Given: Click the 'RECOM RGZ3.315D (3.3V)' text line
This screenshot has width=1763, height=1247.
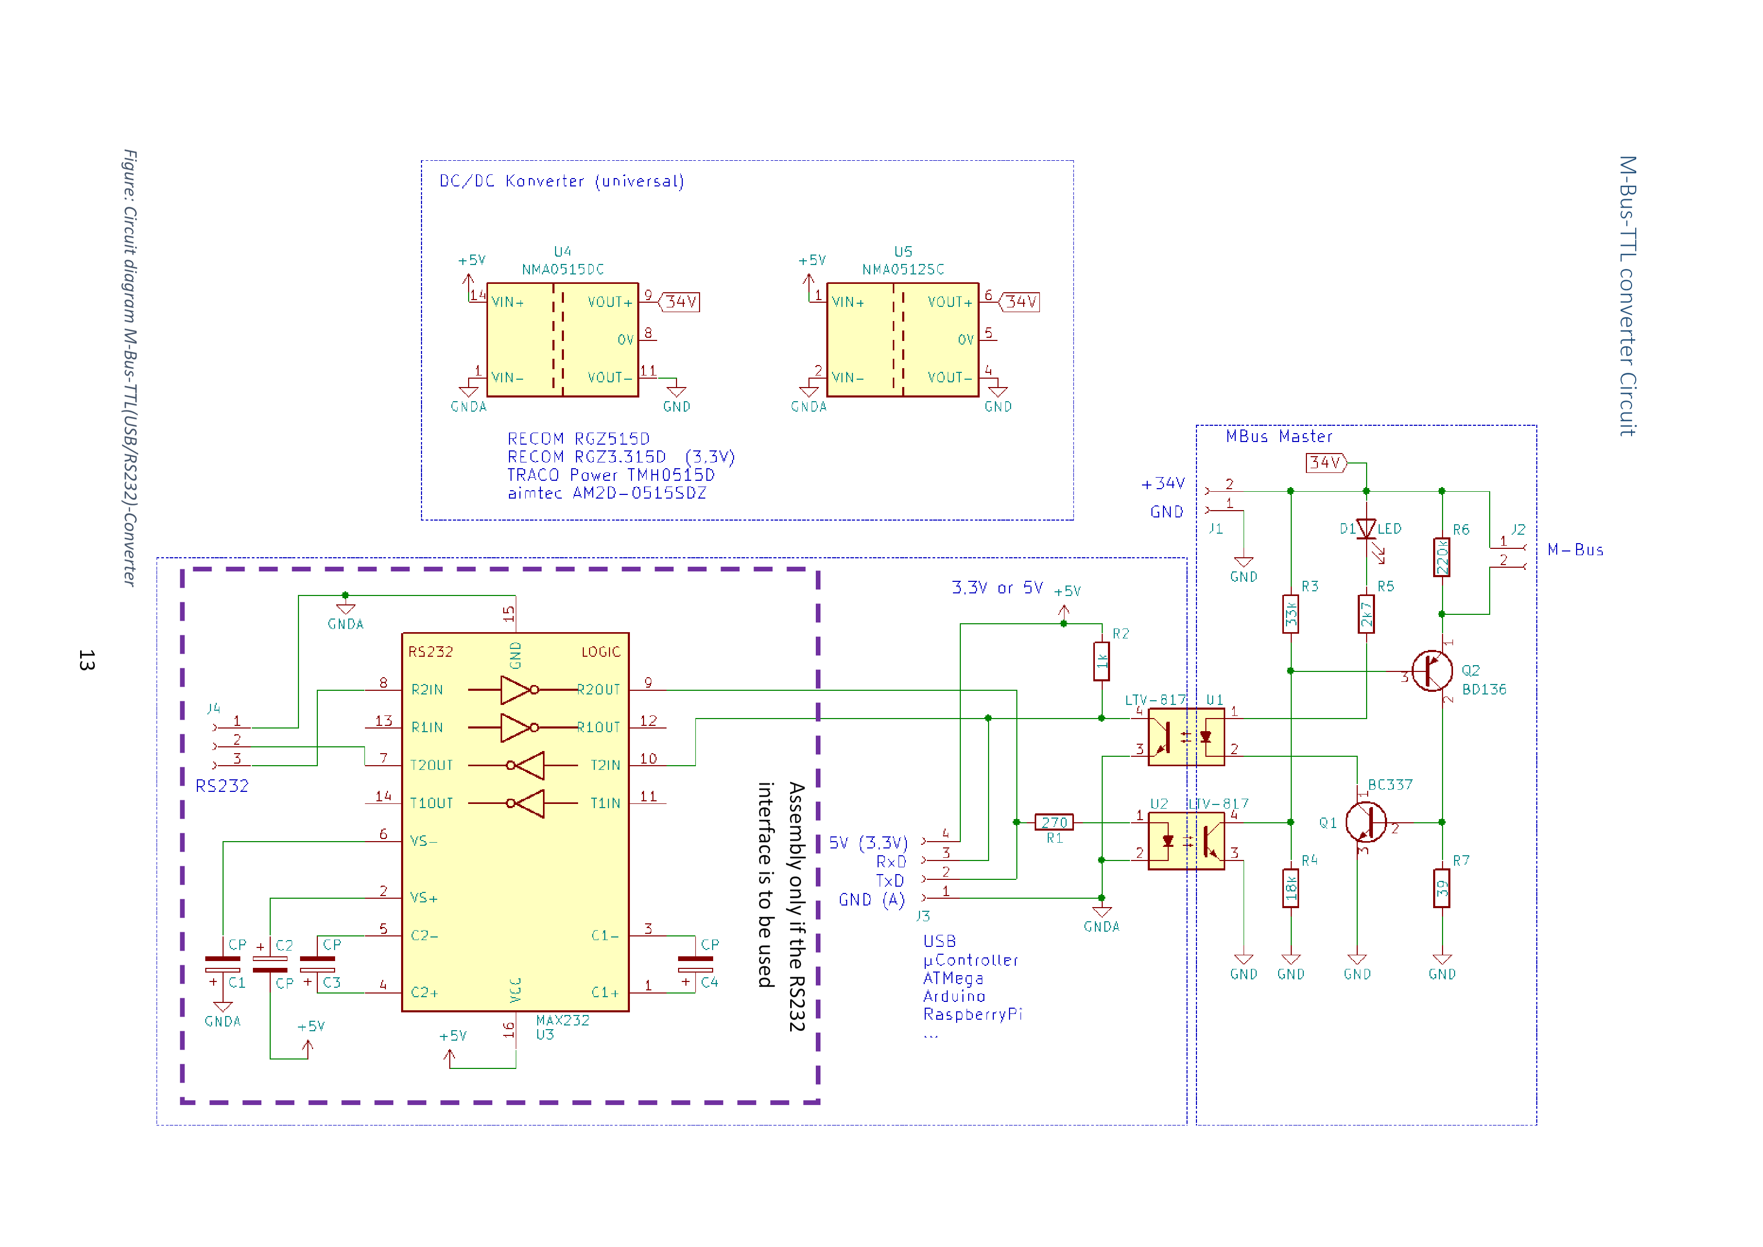Looking at the screenshot, I should click(x=621, y=457).
